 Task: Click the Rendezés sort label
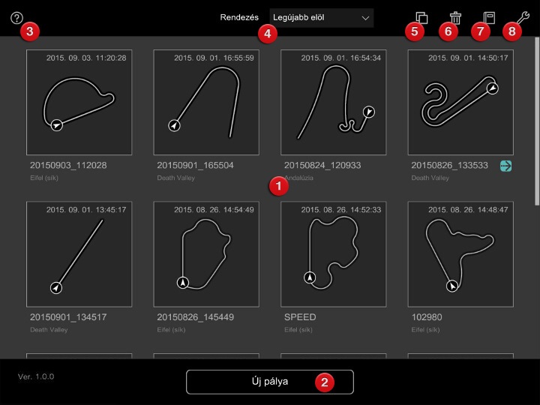pos(239,17)
